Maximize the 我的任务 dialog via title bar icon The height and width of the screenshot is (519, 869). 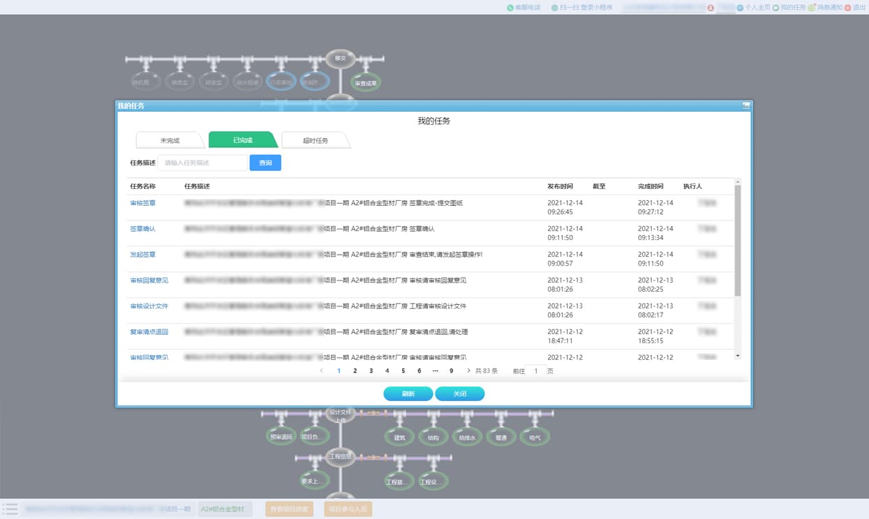point(746,105)
